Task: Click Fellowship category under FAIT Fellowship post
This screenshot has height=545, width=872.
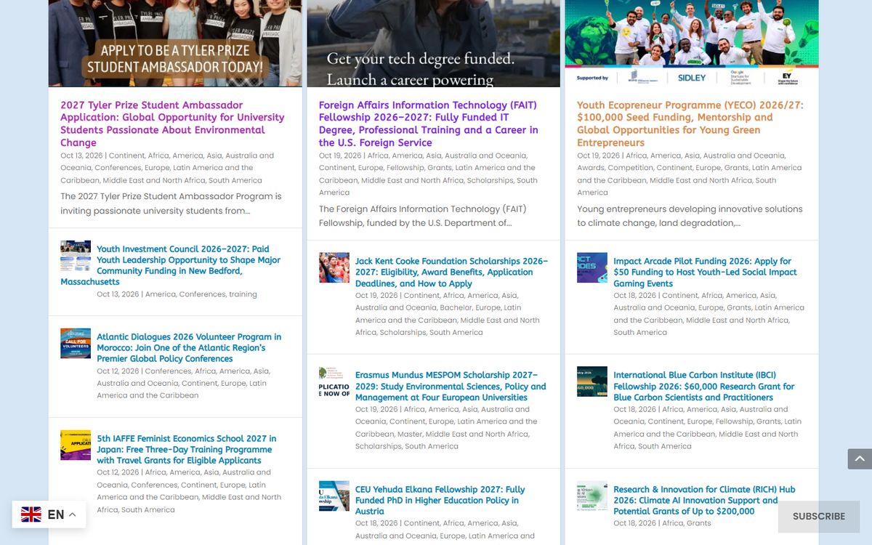Action: [x=405, y=168]
